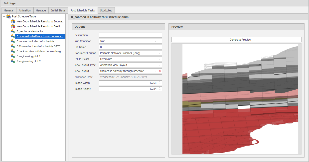Click icon beside Copy Schedule Results to Destination
The image size is (309, 162).
click(x=13, y=26)
